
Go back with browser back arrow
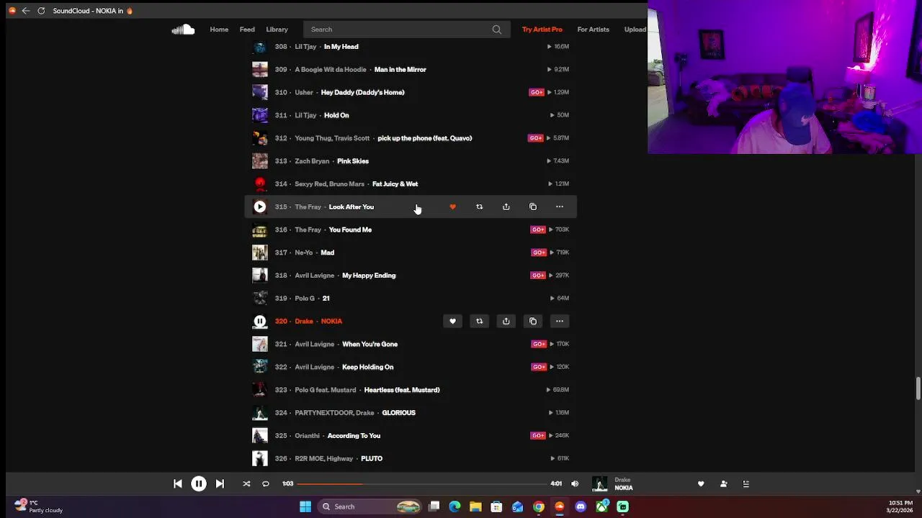[26, 11]
